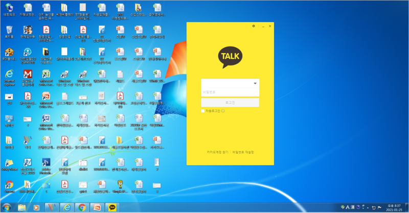Select the 안전입찰2.0 desktop shortcut

click(x=28, y=56)
